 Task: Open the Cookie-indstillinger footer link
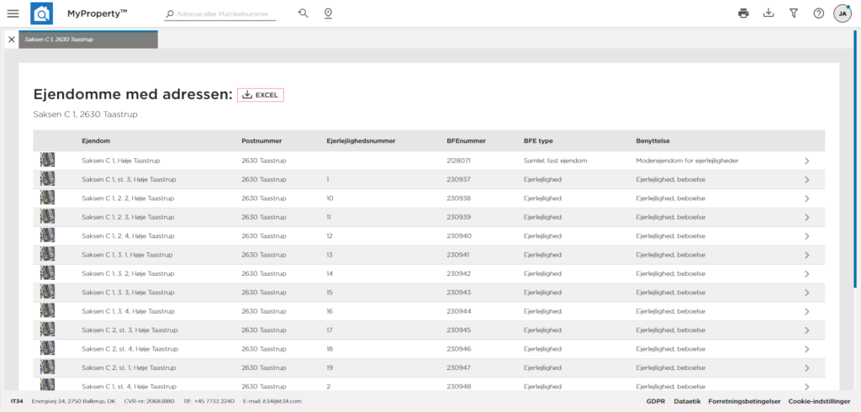(x=818, y=401)
